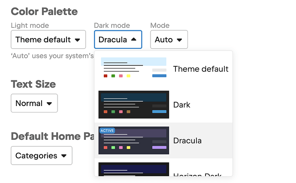The height and width of the screenshot is (183, 296).
Task: Click the ACTIVE badge on Dracula preview
Action: [107, 130]
